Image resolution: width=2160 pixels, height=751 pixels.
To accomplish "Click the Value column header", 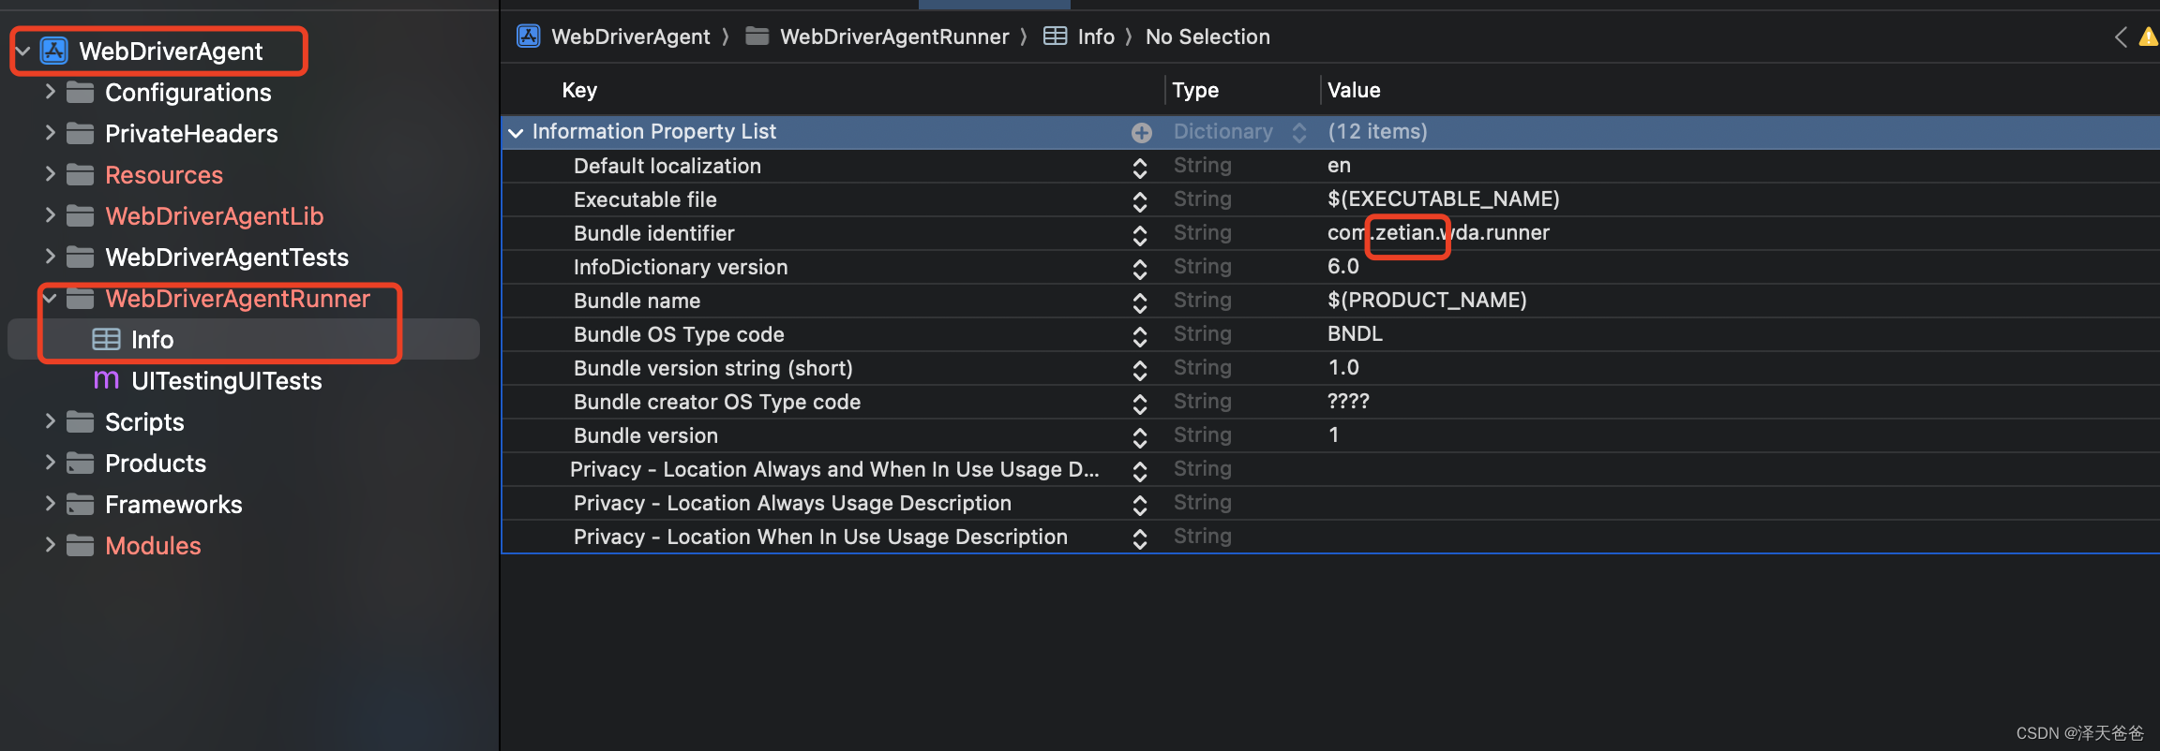I will tap(1354, 90).
